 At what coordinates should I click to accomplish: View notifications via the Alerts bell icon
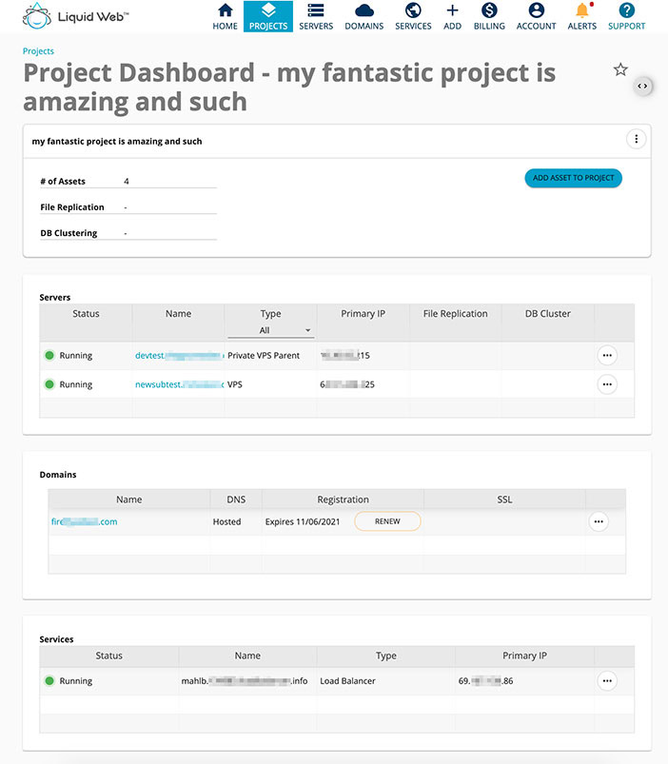tap(581, 13)
